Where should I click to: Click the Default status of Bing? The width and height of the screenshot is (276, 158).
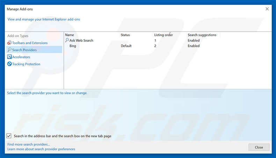coord(126,46)
